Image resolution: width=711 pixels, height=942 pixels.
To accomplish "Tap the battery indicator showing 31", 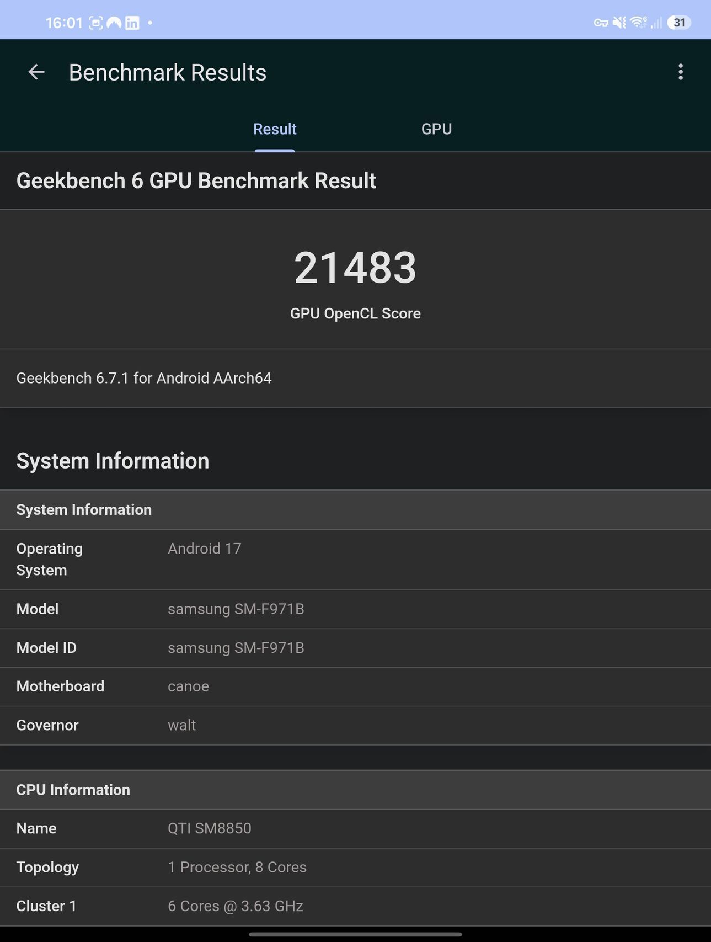I will pyautogui.click(x=679, y=23).
